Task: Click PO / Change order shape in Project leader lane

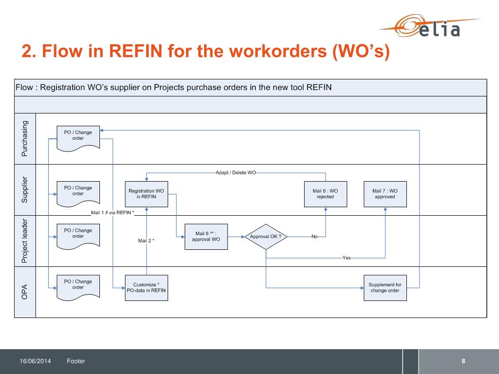Action: (78, 236)
